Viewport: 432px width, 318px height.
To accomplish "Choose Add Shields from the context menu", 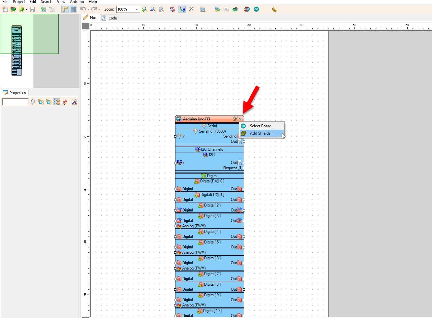I will pyautogui.click(x=262, y=133).
